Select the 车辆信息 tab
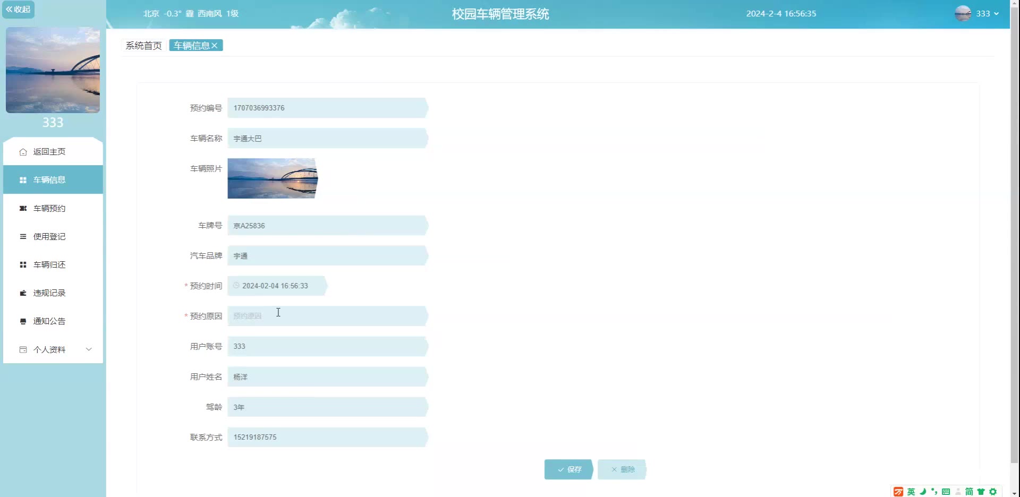Image resolution: width=1020 pixels, height=497 pixels. pyautogui.click(x=192, y=46)
